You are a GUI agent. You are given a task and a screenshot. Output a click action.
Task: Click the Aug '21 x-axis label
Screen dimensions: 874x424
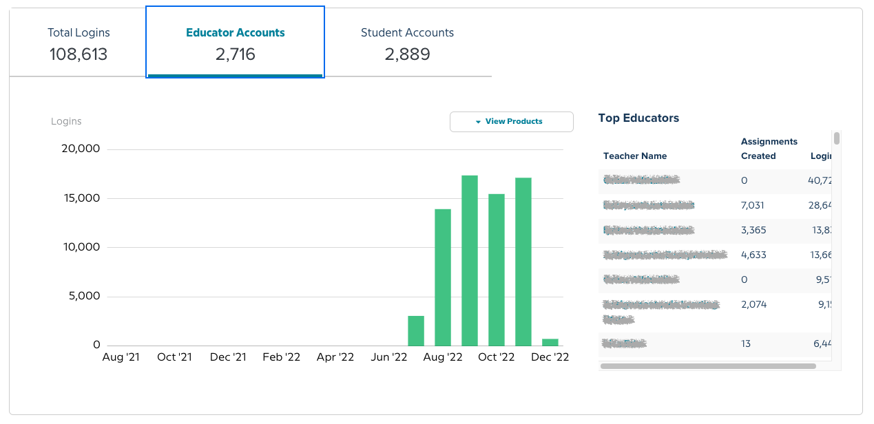(121, 357)
